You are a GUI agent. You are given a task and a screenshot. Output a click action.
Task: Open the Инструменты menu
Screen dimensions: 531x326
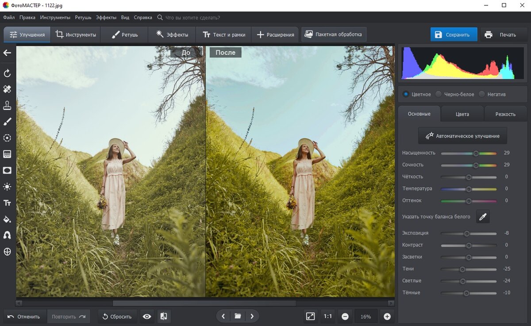pyautogui.click(x=55, y=18)
